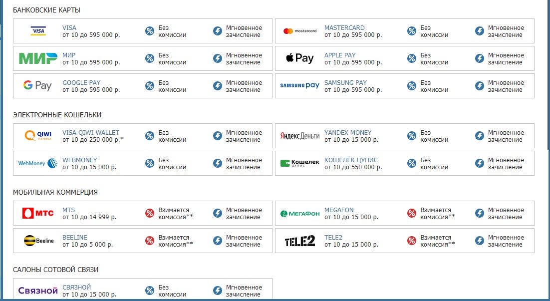Click lightning instant deposit icon in VISA row
The width and height of the screenshot is (550, 301).
click(218, 31)
